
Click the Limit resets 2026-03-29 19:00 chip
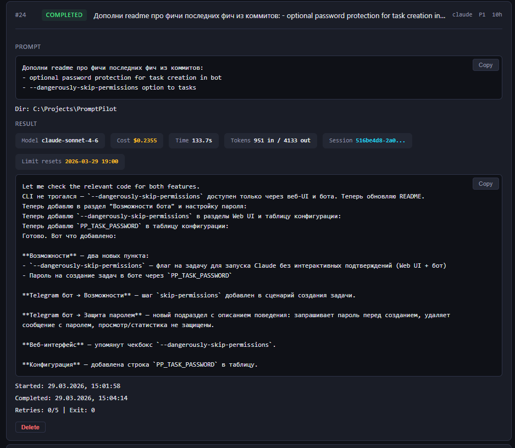(70, 162)
